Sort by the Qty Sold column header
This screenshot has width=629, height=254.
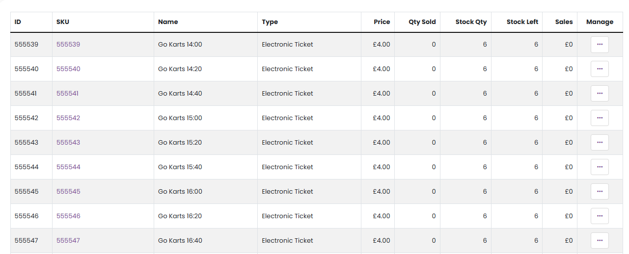click(x=422, y=22)
